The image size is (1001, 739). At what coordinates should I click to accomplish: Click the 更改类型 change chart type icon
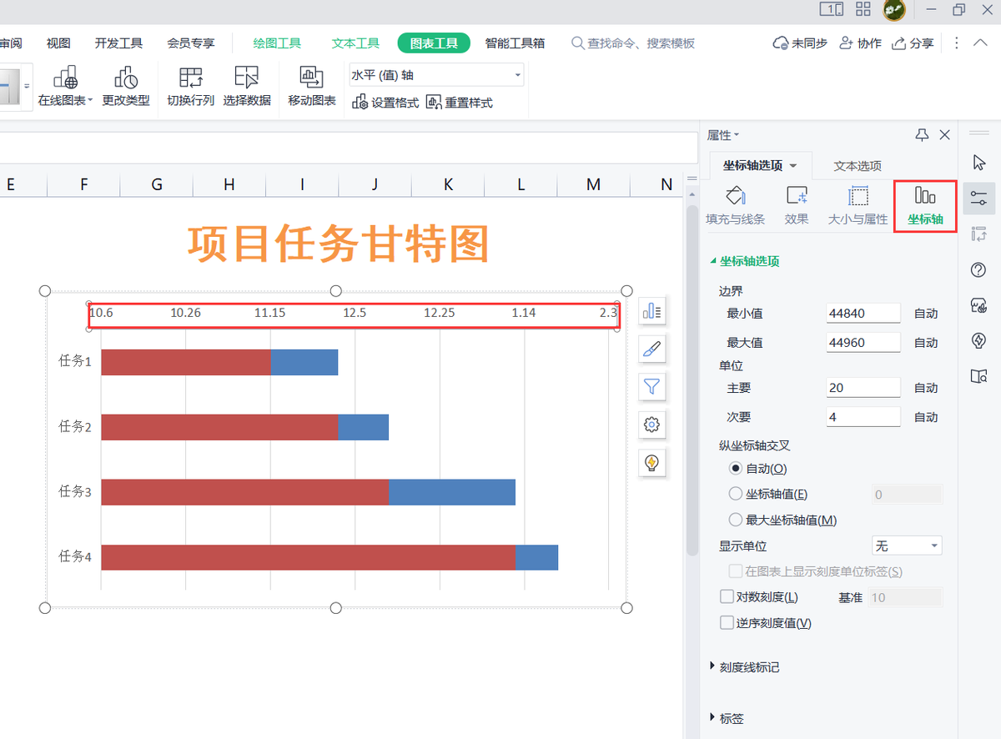click(126, 78)
